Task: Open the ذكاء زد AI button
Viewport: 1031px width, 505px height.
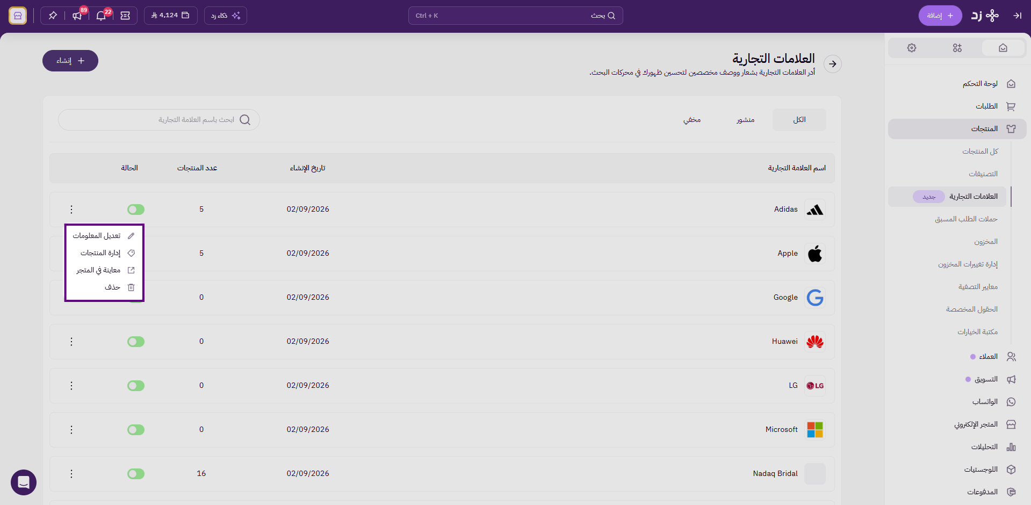Action: click(x=226, y=16)
